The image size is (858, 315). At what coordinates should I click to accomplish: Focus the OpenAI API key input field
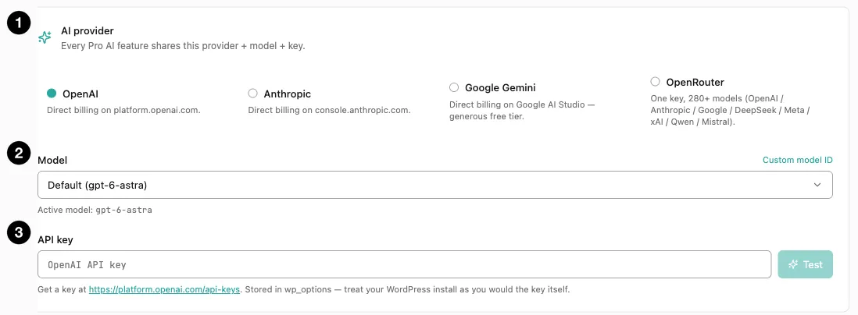404,264
